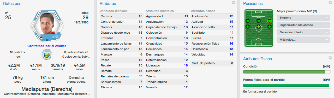Click the Contratado por el Atlético link
Image resolution: width=334 pixels, height=98 pixels.
[x=47, y=46]
